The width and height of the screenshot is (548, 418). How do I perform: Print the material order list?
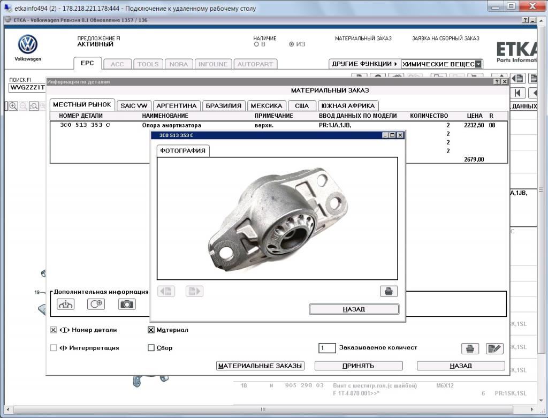tap(470, 348)
